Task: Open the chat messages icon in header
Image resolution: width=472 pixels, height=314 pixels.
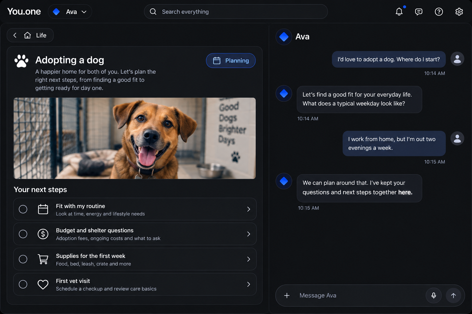Action: click(419, 12)
